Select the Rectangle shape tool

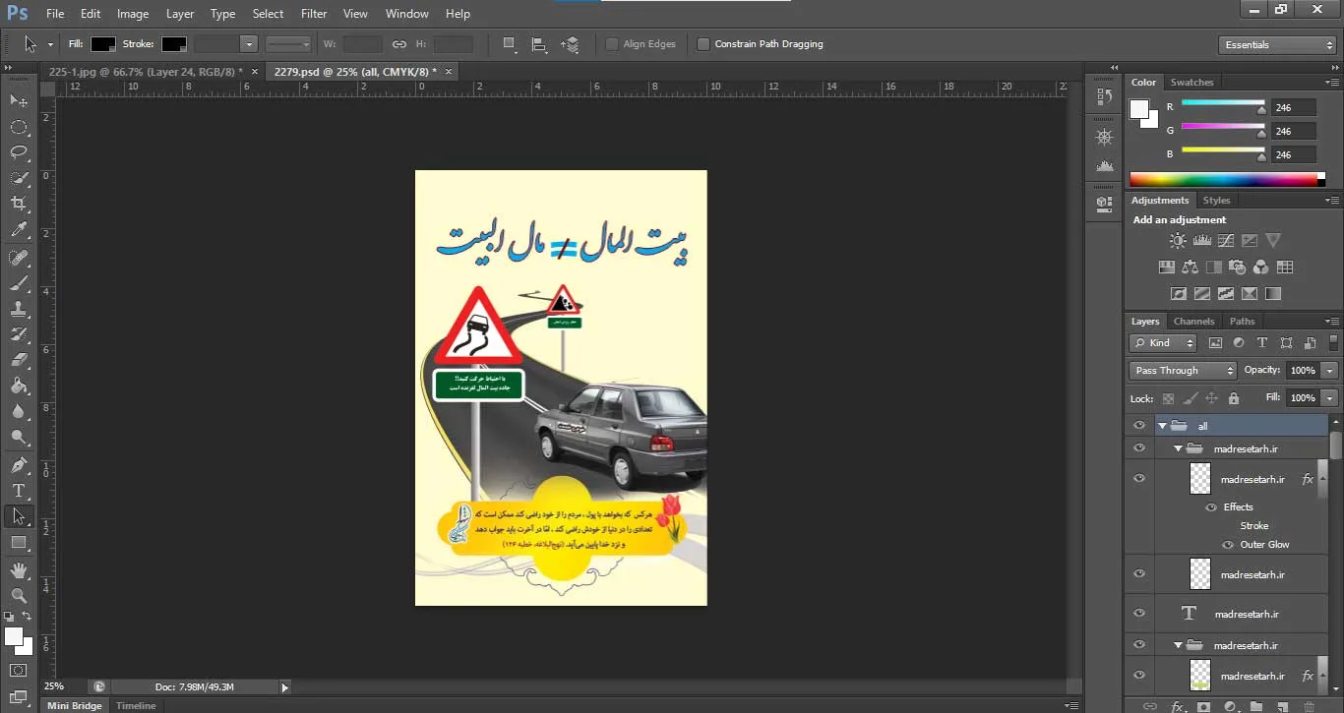point(19,542)
